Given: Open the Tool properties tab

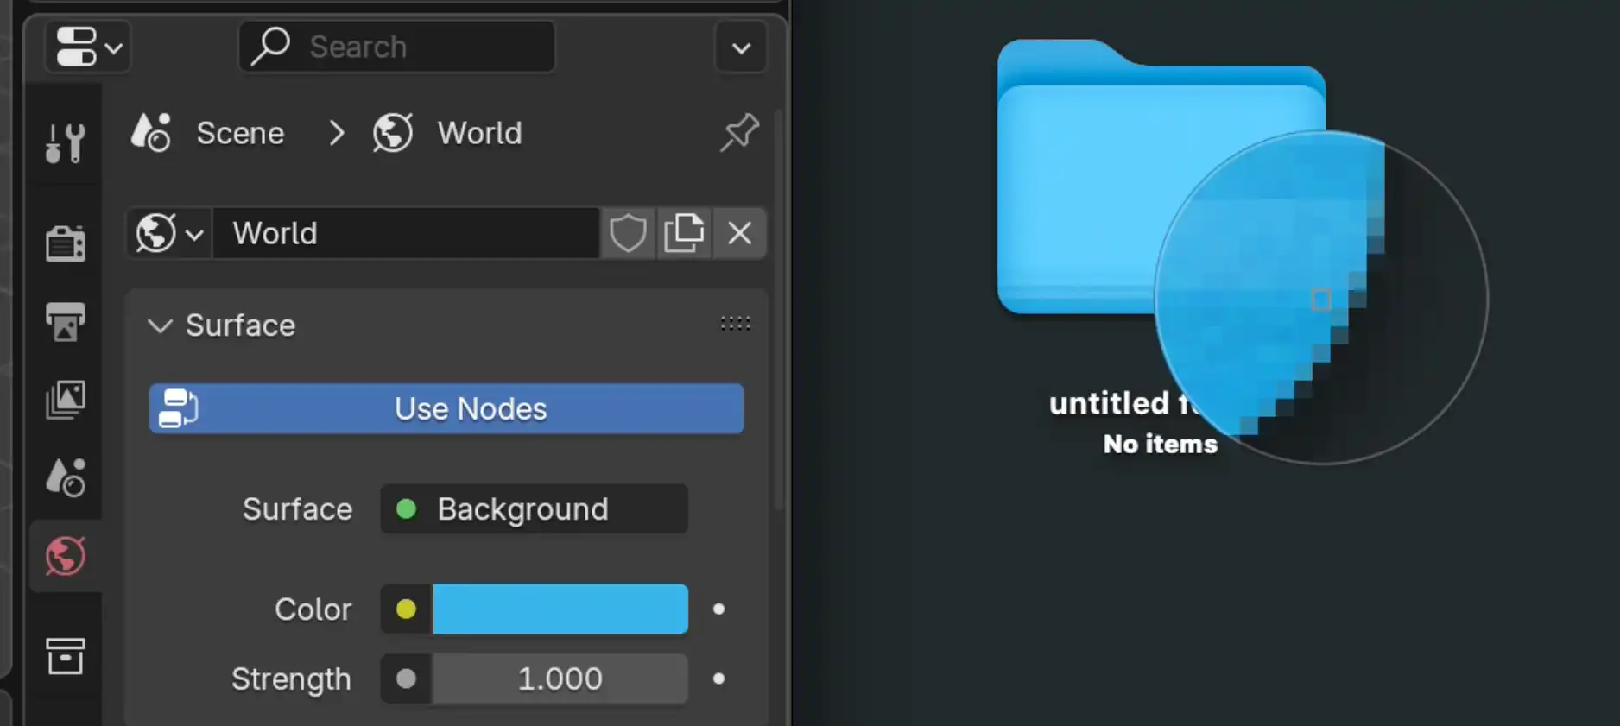Looking at the screenshot, I should coord(66,143).
